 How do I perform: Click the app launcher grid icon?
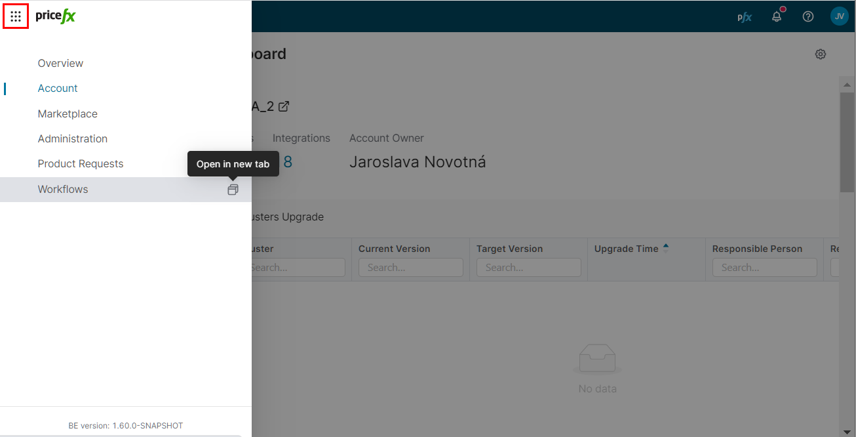click(x=16, y=16)
